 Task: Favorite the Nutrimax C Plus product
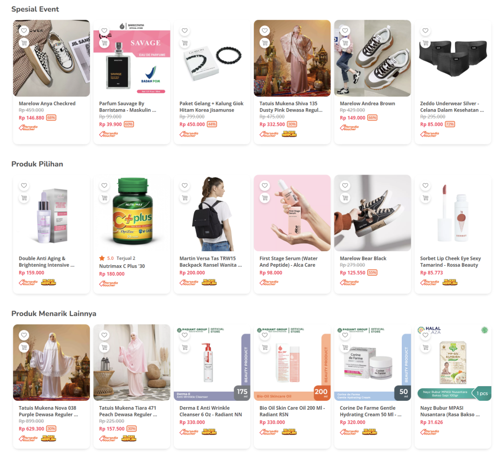(x=104, y=185)
